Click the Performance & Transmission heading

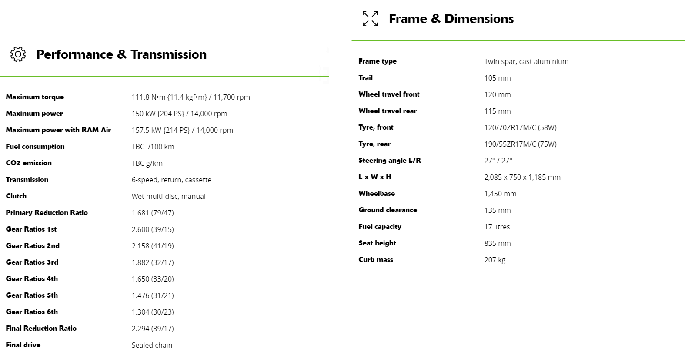pyautogui.click(x=121, y=54)
